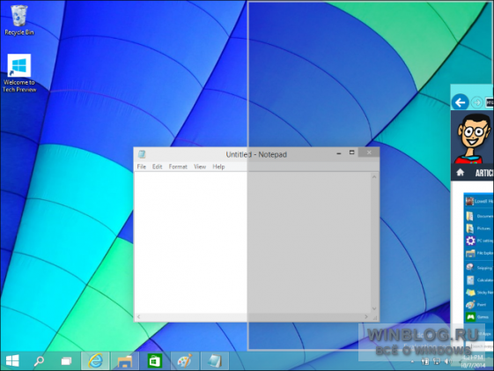The image size is (494, 371).
Task: Select the Recycle Bin desktop icon
Action: [19, 20]
